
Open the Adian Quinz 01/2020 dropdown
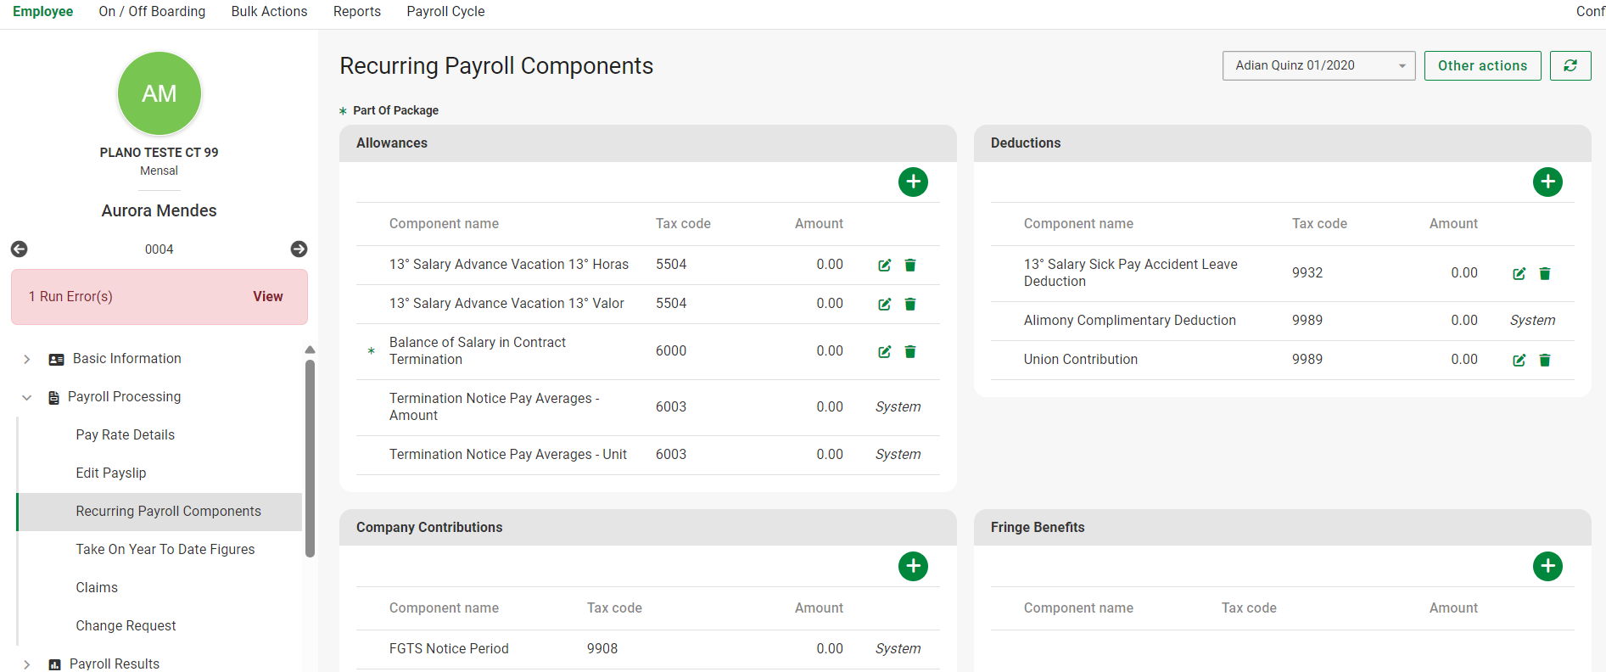coord(1318,66)
